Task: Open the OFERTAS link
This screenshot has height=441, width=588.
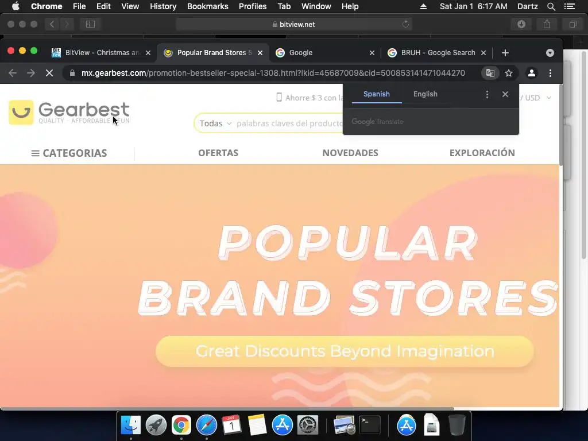Action: [218, 153]
